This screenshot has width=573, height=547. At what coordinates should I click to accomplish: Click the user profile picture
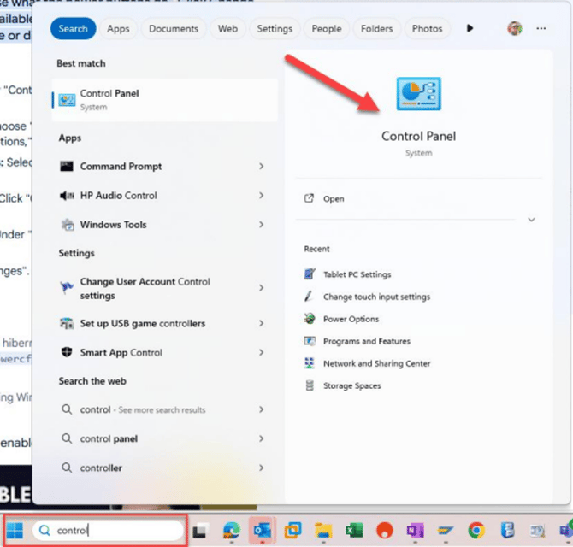pyautogui.click(x=515, y=28)
